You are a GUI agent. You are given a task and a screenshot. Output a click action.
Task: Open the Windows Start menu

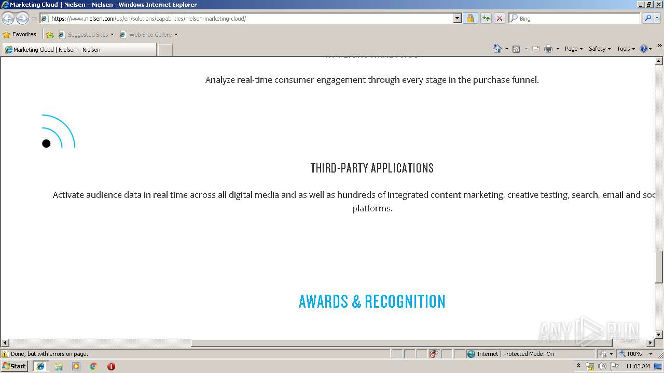15,366
